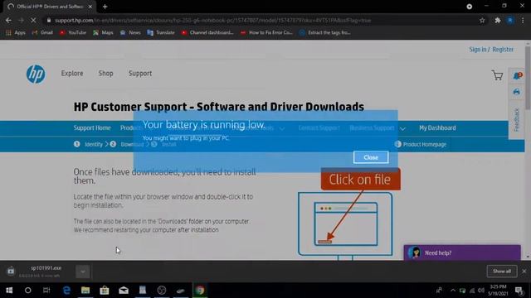Screen dimensions: 531x298
Task: Click the Chrome icon on taskbar
Action: (200, 291)
